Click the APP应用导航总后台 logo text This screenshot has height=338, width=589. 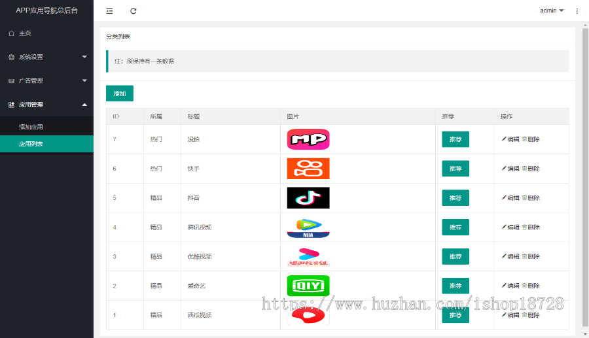(46, 10)
